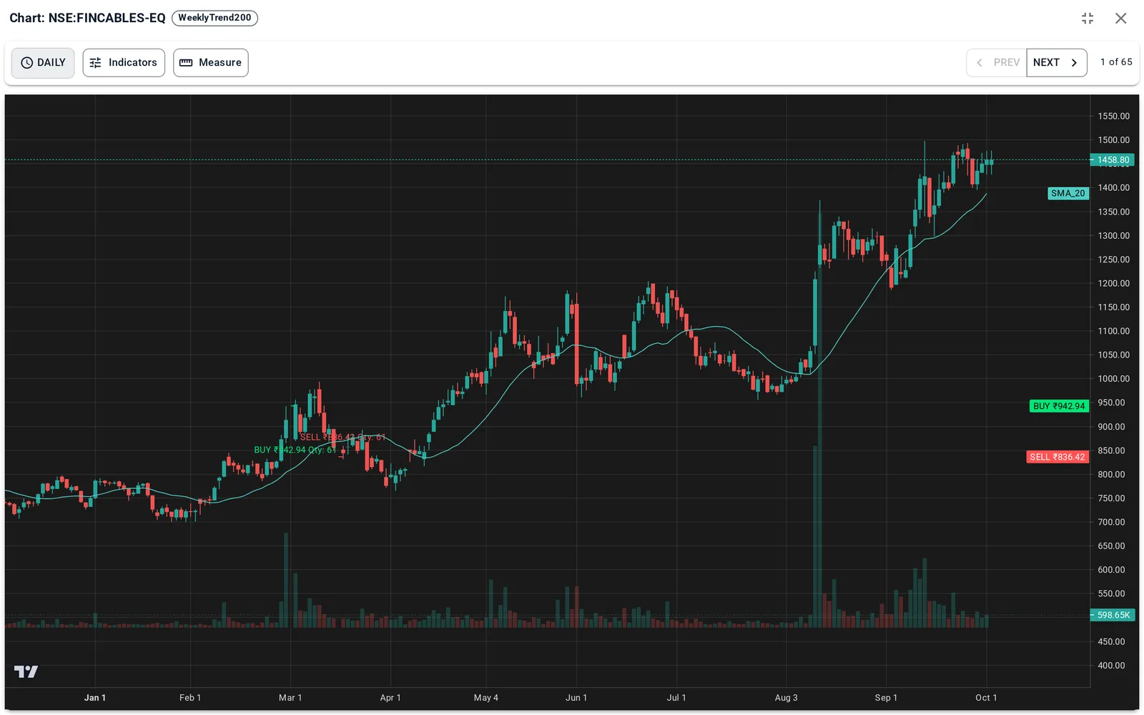Viewport: 1144px width, 715px height.
Task: Click the green BUY trade marker on the chart
Action: [295, 450]
